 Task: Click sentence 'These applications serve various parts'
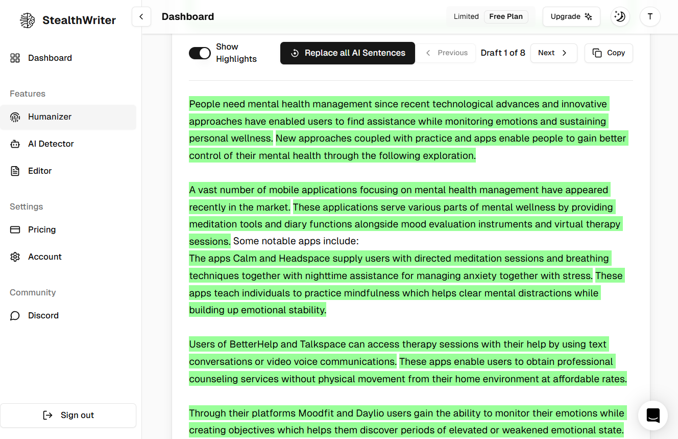(406, 224)
